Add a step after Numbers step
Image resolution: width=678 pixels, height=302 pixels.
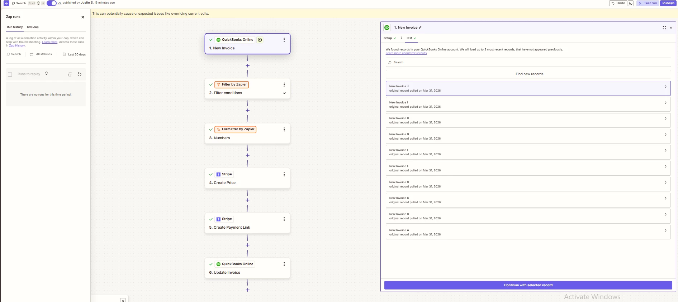247,155
